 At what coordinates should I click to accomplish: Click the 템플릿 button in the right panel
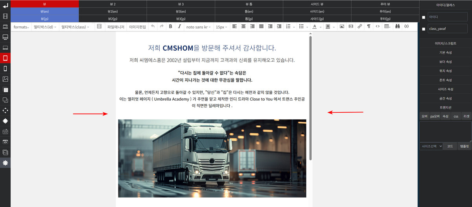(x=465, y=146)
